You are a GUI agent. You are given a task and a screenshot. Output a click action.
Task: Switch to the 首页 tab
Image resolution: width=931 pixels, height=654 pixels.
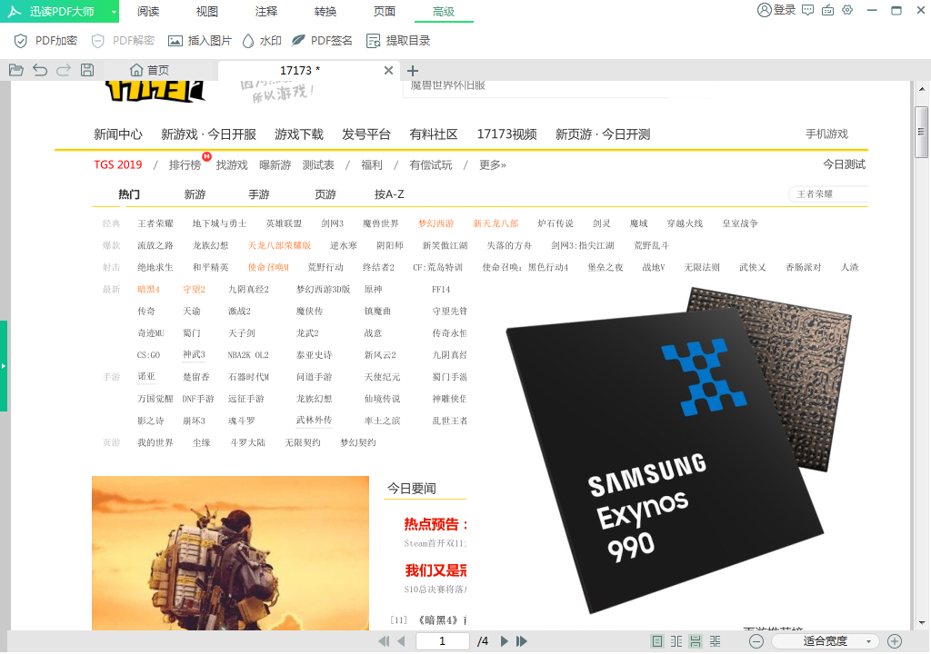pos(151,70)
